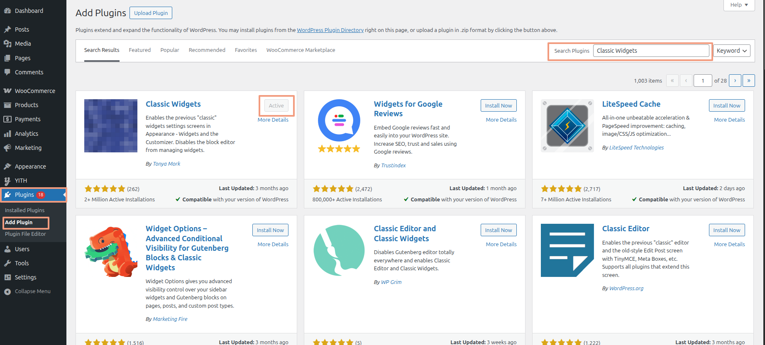Click the Classic Widgets plugin thumbnail
Image resolution: width=765 pixels, height=345 pixels.
click(x=111, y=126)
